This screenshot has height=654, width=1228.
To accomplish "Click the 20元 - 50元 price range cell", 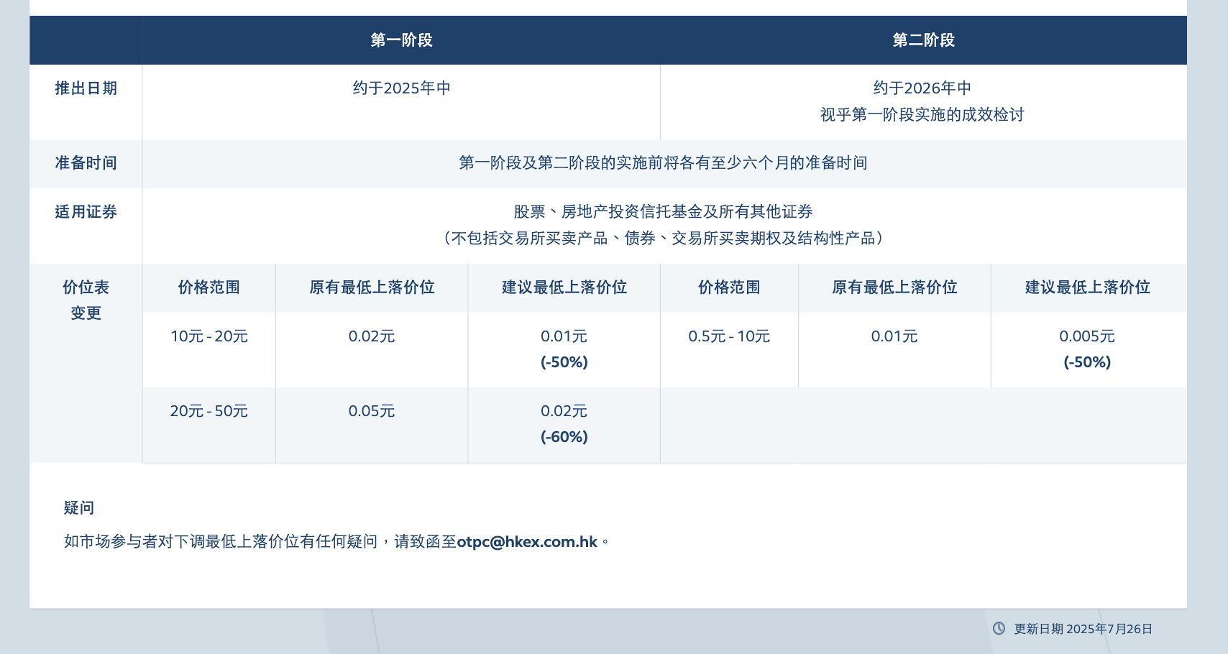I will pyautogui.click(x=209, y=411).
